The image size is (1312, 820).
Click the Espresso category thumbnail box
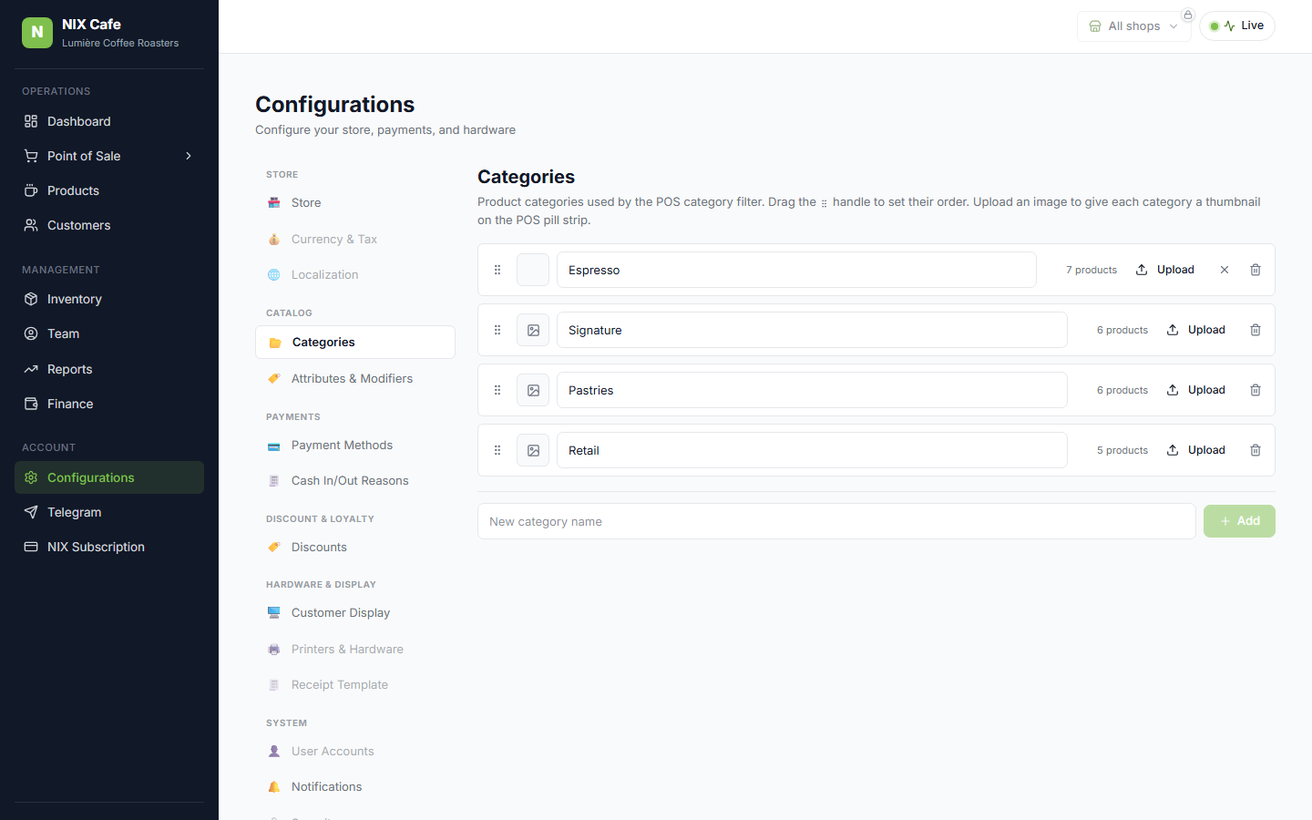(533, 270)
